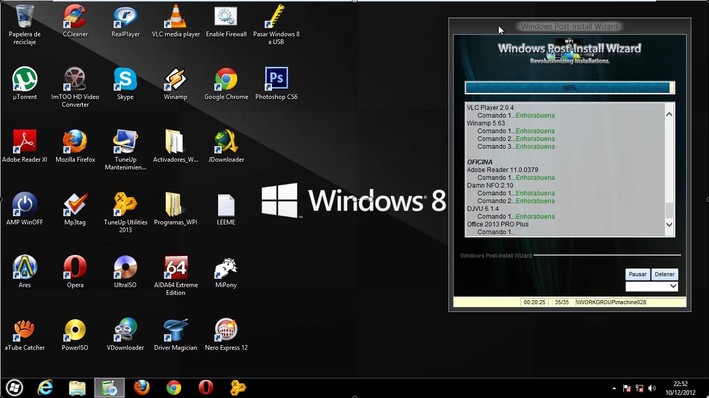This screenshot has width=709, height=398.
Task: Click install log scrollbar up arrow
Action: click(x=669, y=115)
